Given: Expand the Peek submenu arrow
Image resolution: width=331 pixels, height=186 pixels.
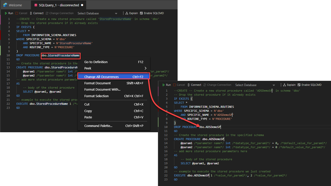Looking at the screenshot, I should click(145, 68).
